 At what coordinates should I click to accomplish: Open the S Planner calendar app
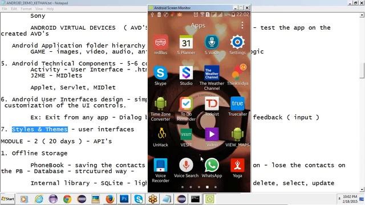pyautogui.click(x=186, y=42)
